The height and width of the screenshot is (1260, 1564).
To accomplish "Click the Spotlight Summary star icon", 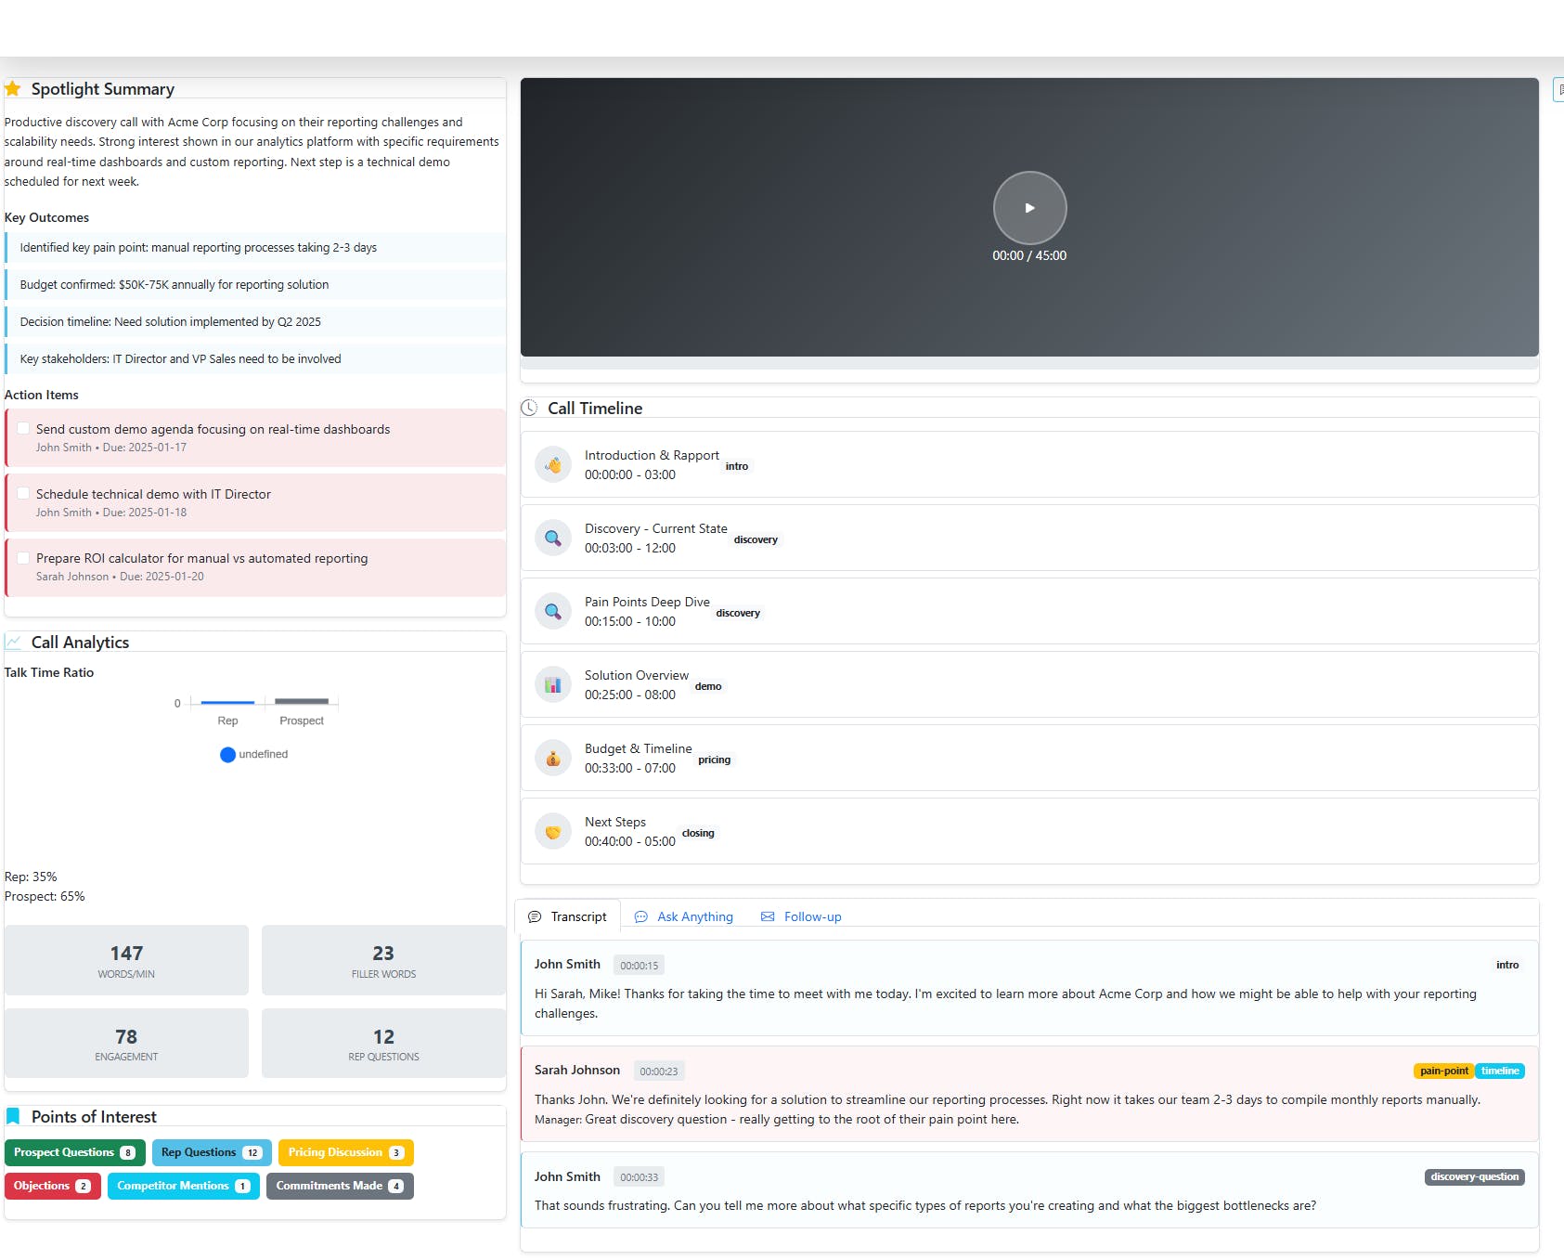I will click(x=13, y=89).
